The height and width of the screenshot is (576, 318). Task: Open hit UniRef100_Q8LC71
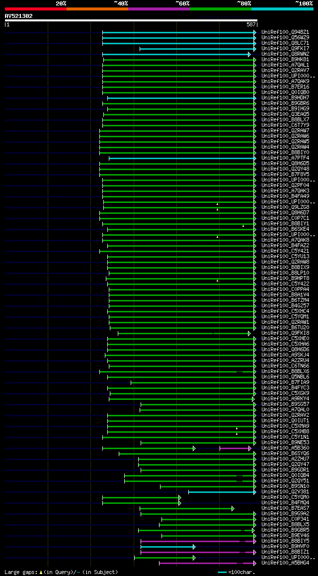click(x=285, y=43)
